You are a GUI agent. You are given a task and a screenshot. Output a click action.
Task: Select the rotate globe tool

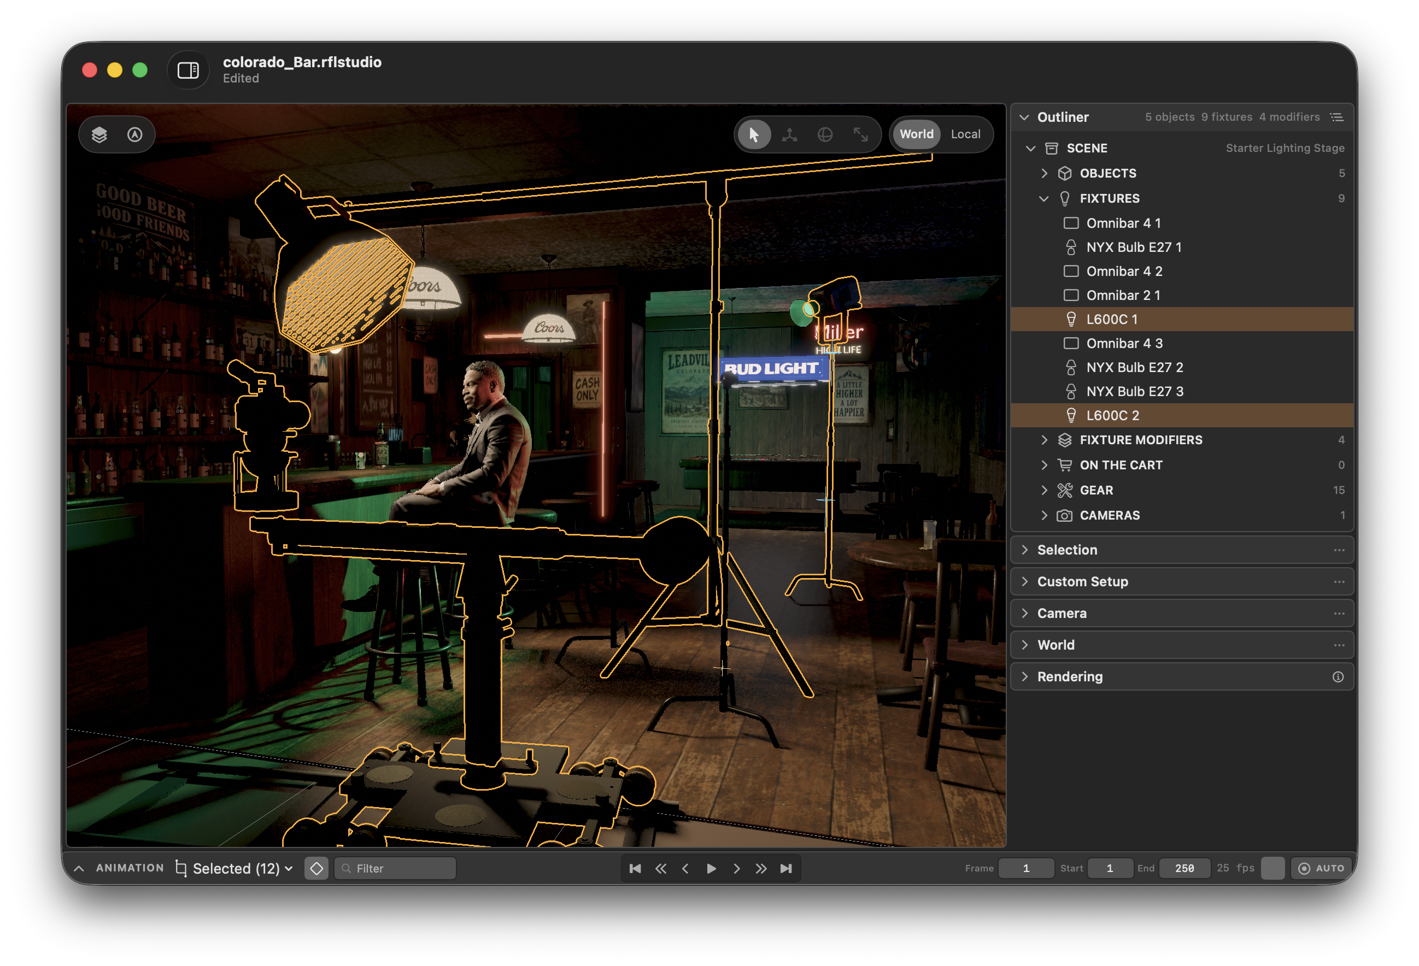825,134
